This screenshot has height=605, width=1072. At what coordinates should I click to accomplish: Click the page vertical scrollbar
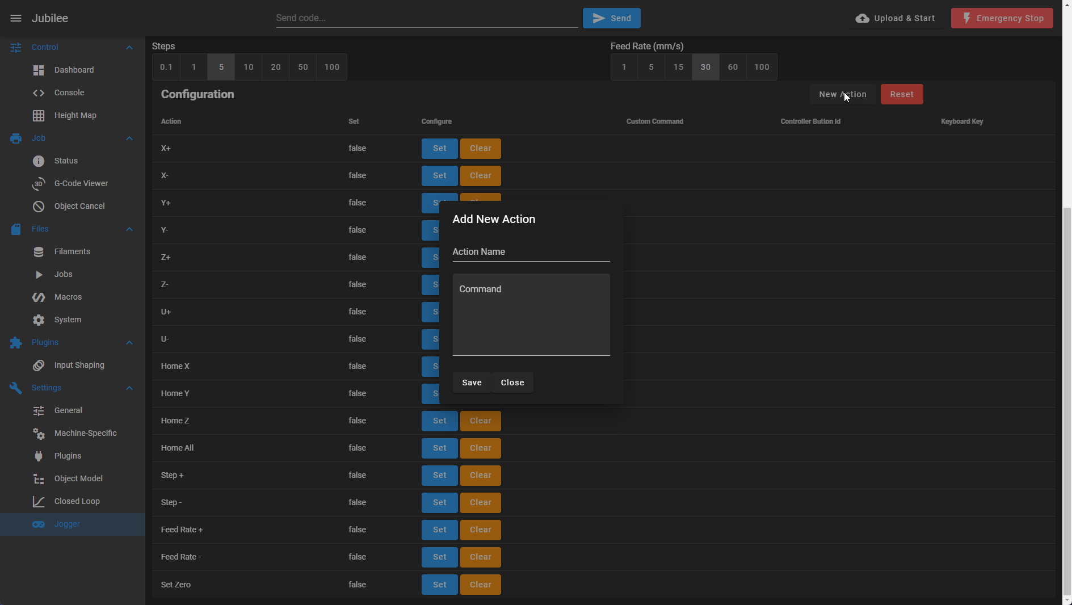(x=1067, y=402)
